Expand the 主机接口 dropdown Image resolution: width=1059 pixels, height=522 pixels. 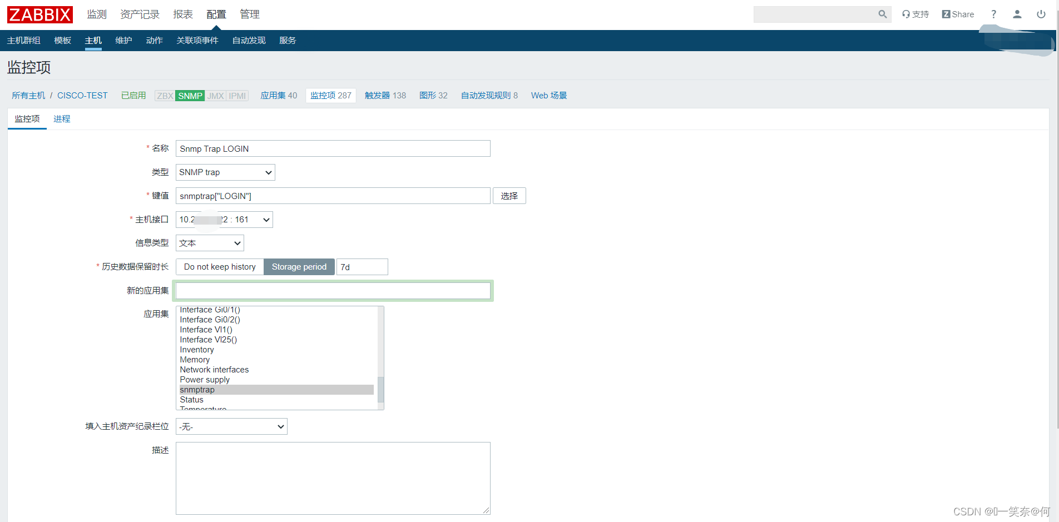[224, 220]
